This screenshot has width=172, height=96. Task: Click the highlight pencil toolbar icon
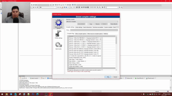point(62,7)
